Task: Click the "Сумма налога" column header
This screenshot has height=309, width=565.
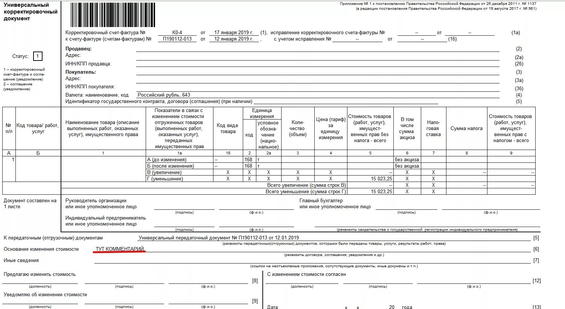Action: click(x=466, y=128)
